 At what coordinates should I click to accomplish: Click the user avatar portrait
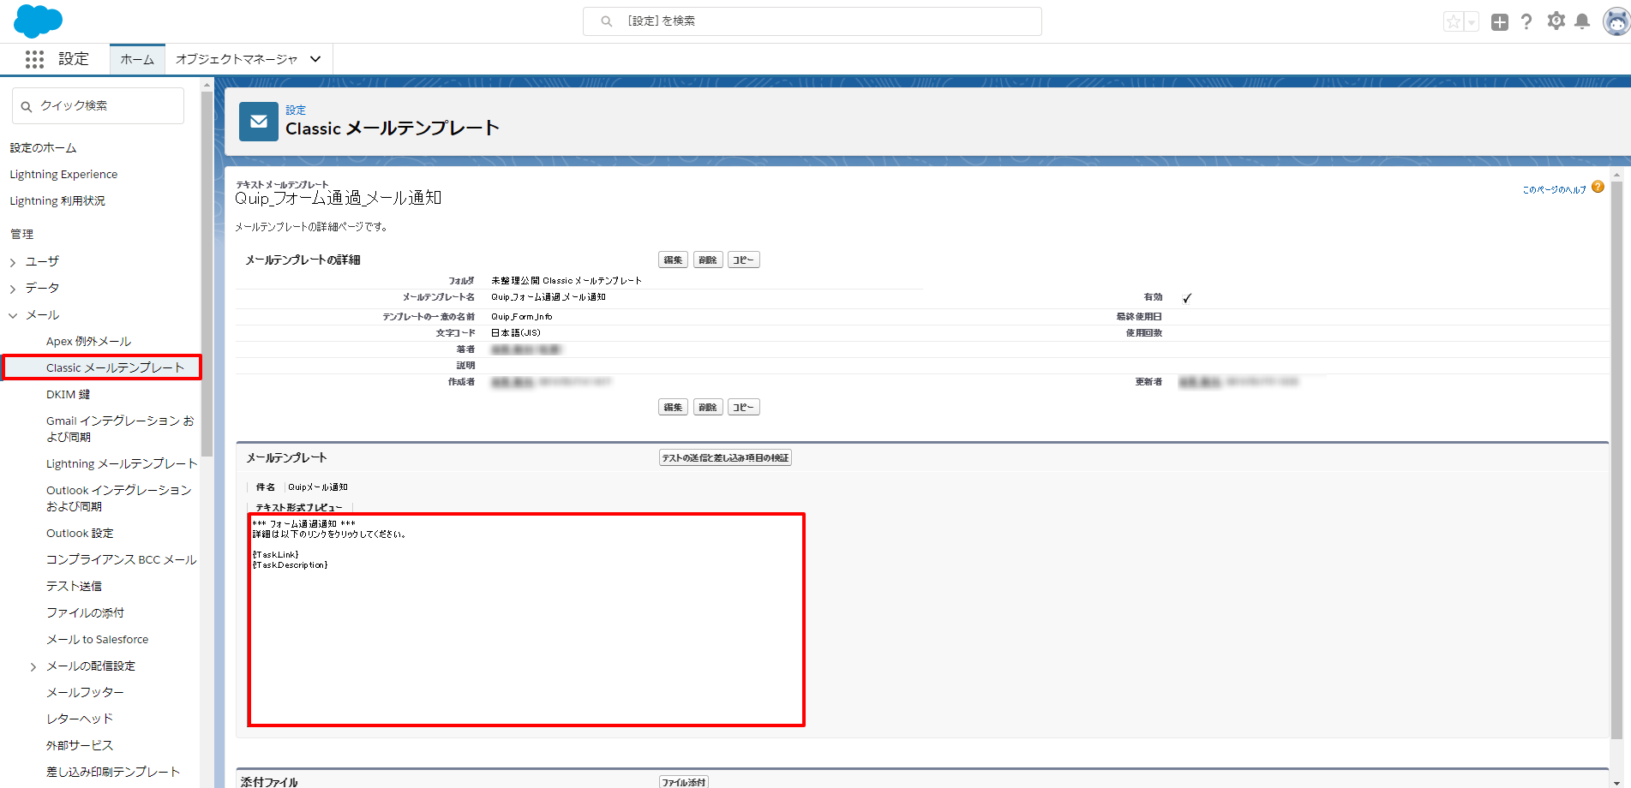[1615, 21]
